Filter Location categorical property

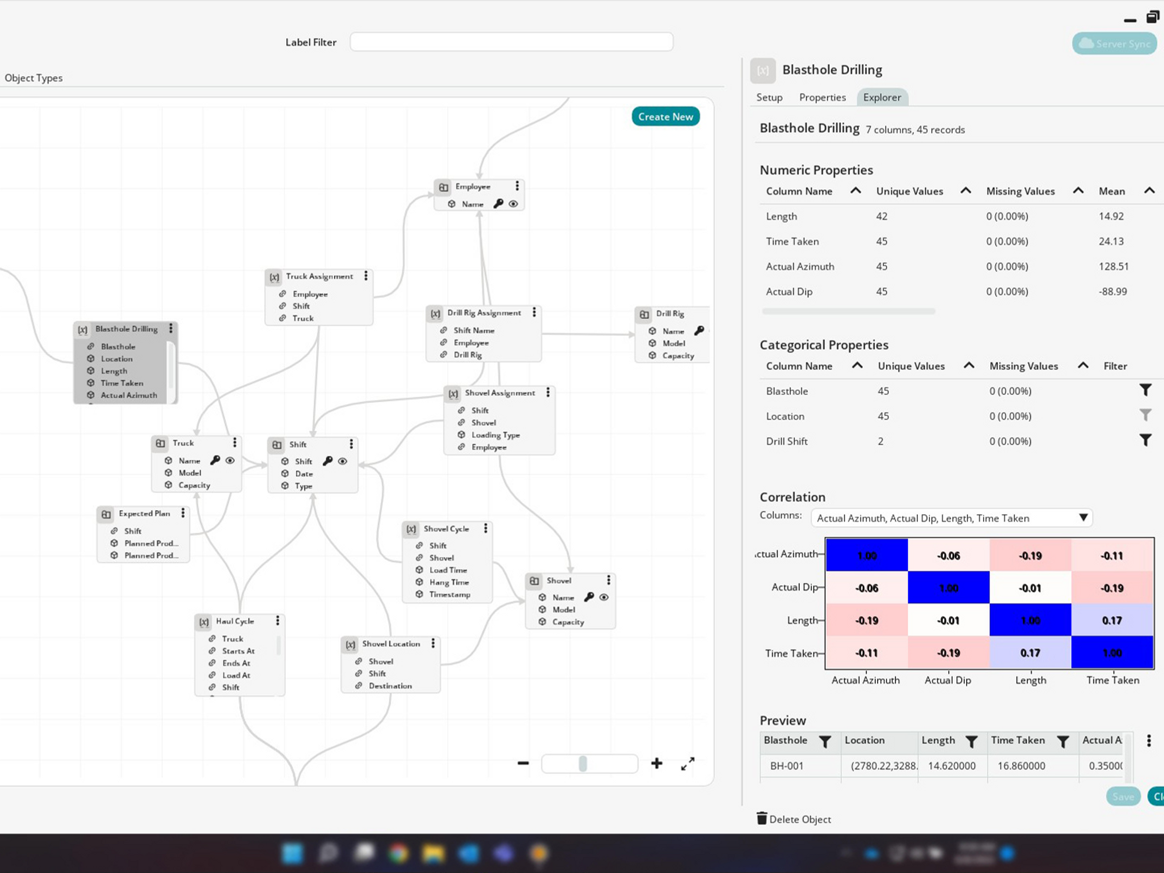point(1146,416)
